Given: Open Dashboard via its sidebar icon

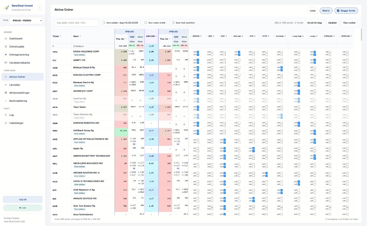Looking at the screenshot, I should [x=6, y=39].
